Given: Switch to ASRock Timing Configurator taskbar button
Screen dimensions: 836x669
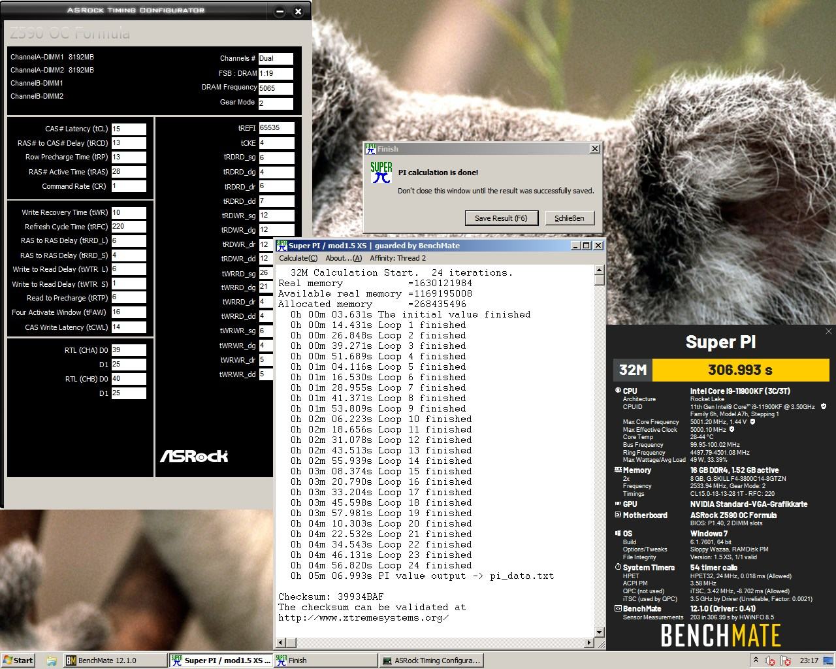Looking at the screenshot, I should [x=432, y=661].
